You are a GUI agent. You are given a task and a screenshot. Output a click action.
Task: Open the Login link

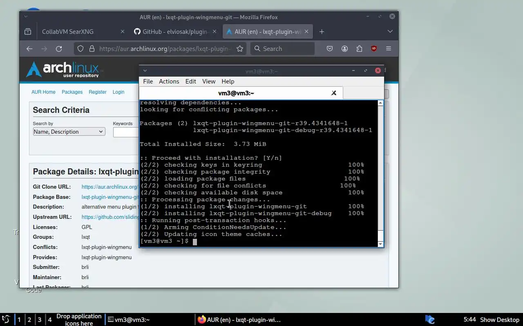coord(118,92)
